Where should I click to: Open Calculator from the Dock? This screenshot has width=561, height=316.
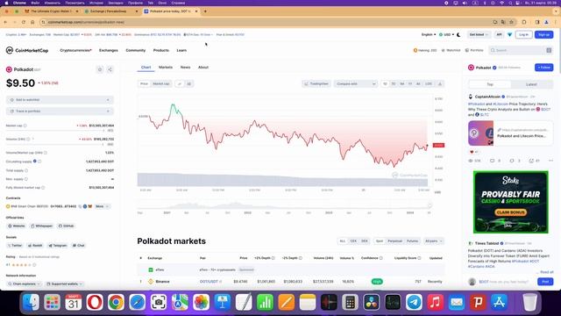click(351, 302)
